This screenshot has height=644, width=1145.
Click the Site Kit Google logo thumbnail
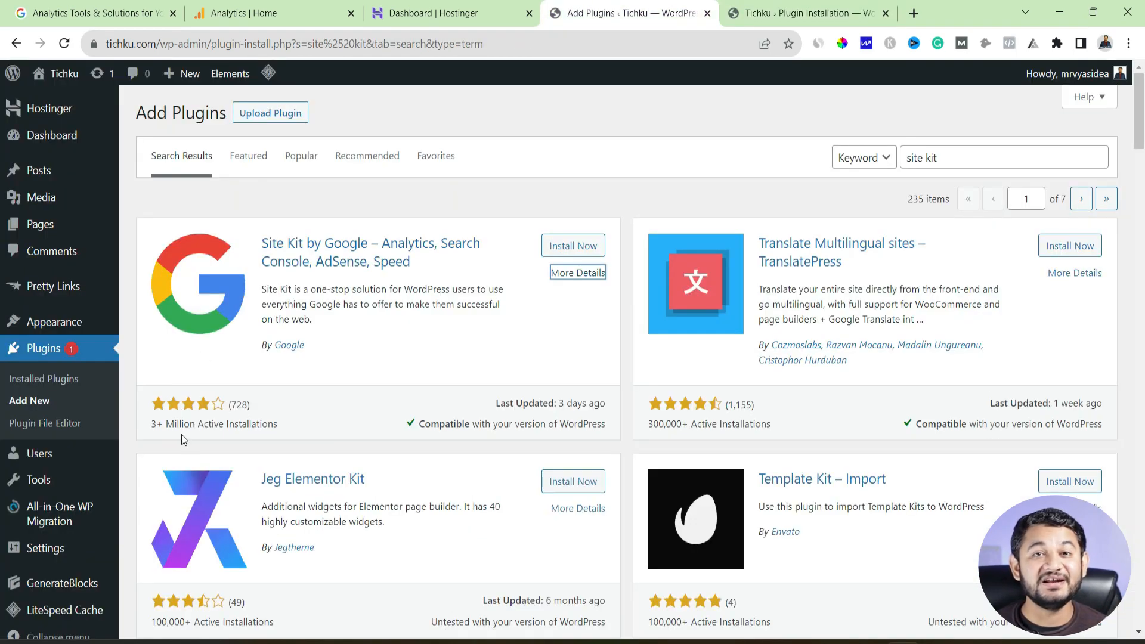point(199,284)
